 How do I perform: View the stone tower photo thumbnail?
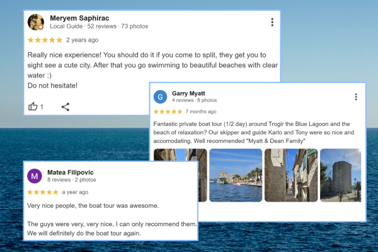point(340,175)
